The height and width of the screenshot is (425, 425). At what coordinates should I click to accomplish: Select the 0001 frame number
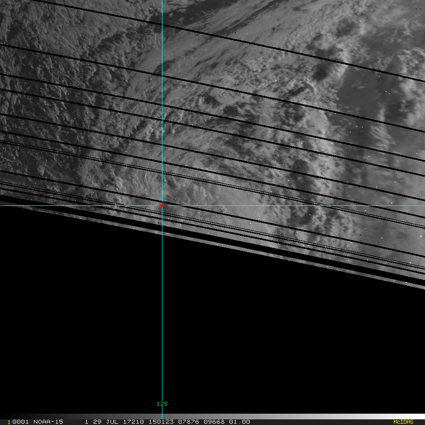20,422
